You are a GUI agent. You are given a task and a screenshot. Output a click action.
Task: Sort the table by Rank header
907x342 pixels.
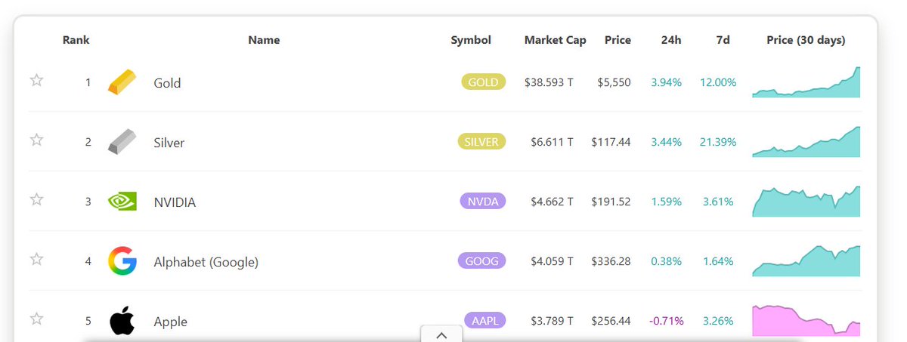point(76,40)
